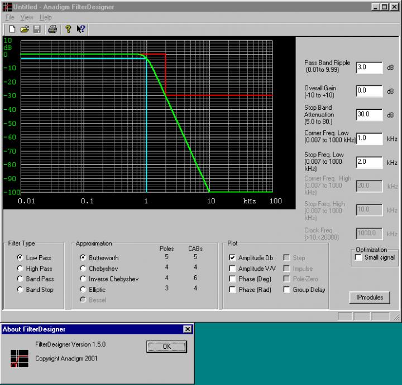The width and height of the screenshot is (402, 385).
Task: Open About via yellow question mark icon
Action: point(68,30)
